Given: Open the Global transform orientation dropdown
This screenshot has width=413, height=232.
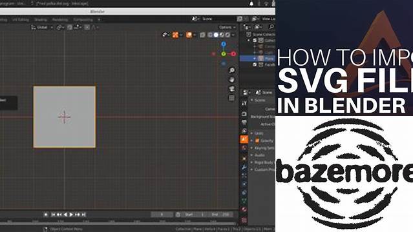Looking at the screenshot, I should (42, 27).
